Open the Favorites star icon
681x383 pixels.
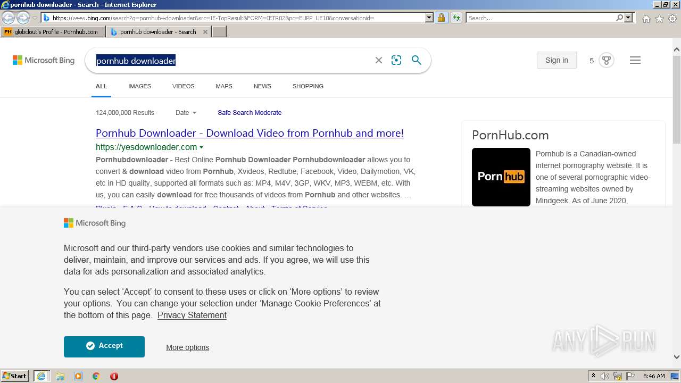pos(659,19)
